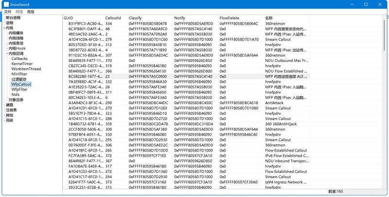
Task: Select row with GUID 1B48D732-67B1-4...
Action: 186,124
